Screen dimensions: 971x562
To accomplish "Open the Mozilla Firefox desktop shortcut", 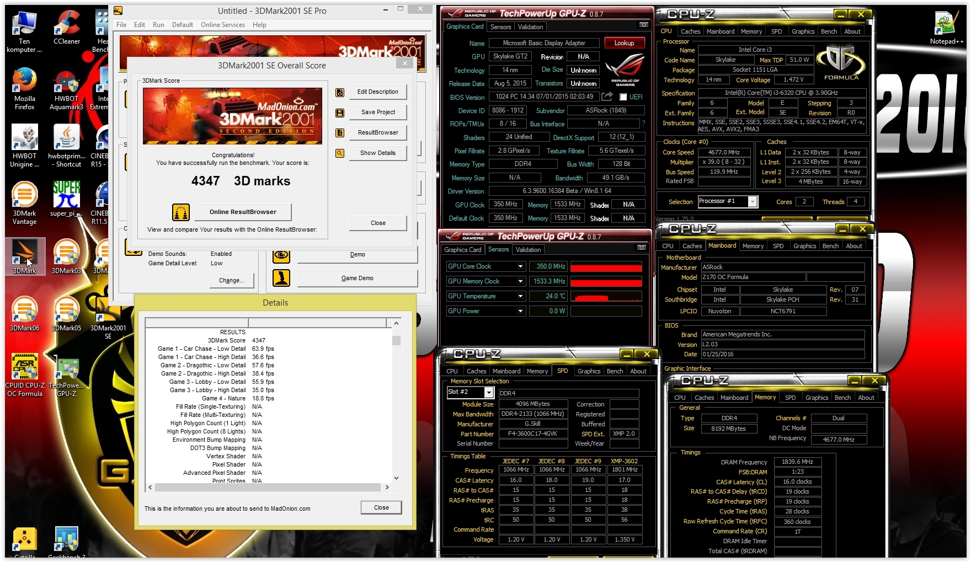I will point(24,88).
